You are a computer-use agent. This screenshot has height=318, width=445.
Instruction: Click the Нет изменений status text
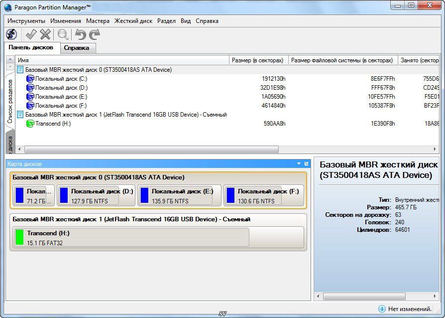pos(410,309)
